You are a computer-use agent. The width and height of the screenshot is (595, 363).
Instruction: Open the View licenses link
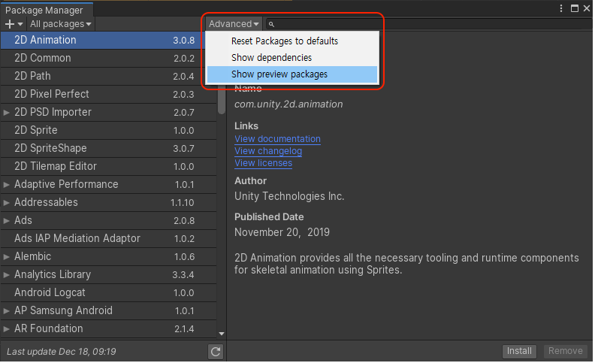click(x=264, y=163)
